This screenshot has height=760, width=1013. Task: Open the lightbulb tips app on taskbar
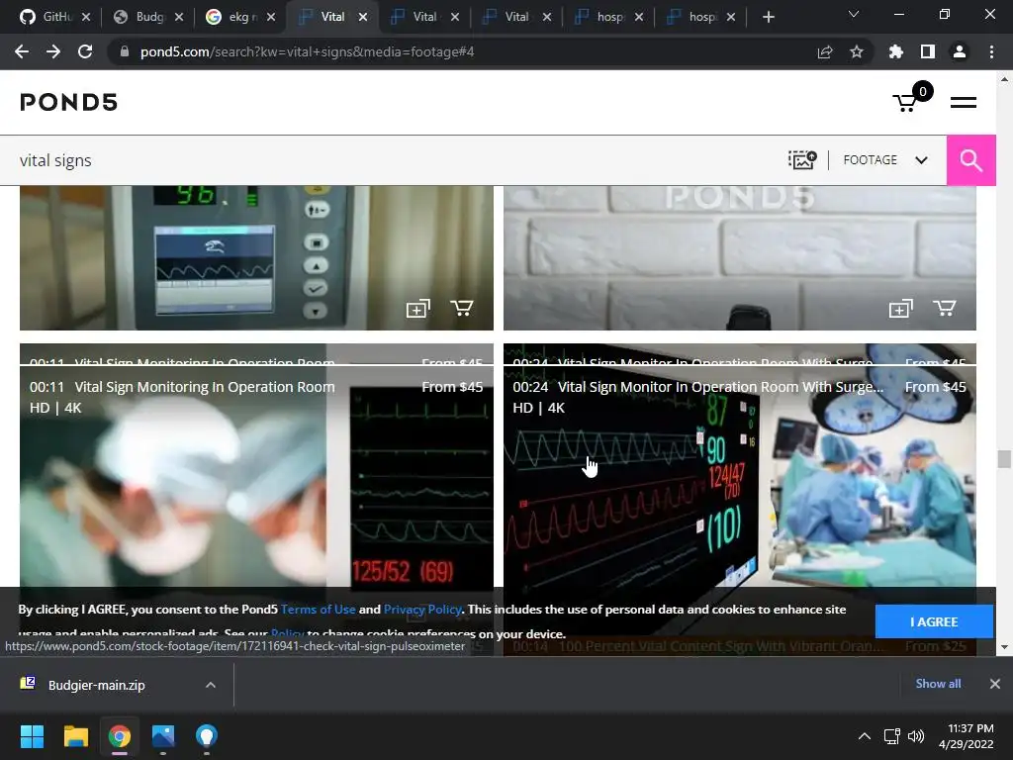[x=206, y=736]
